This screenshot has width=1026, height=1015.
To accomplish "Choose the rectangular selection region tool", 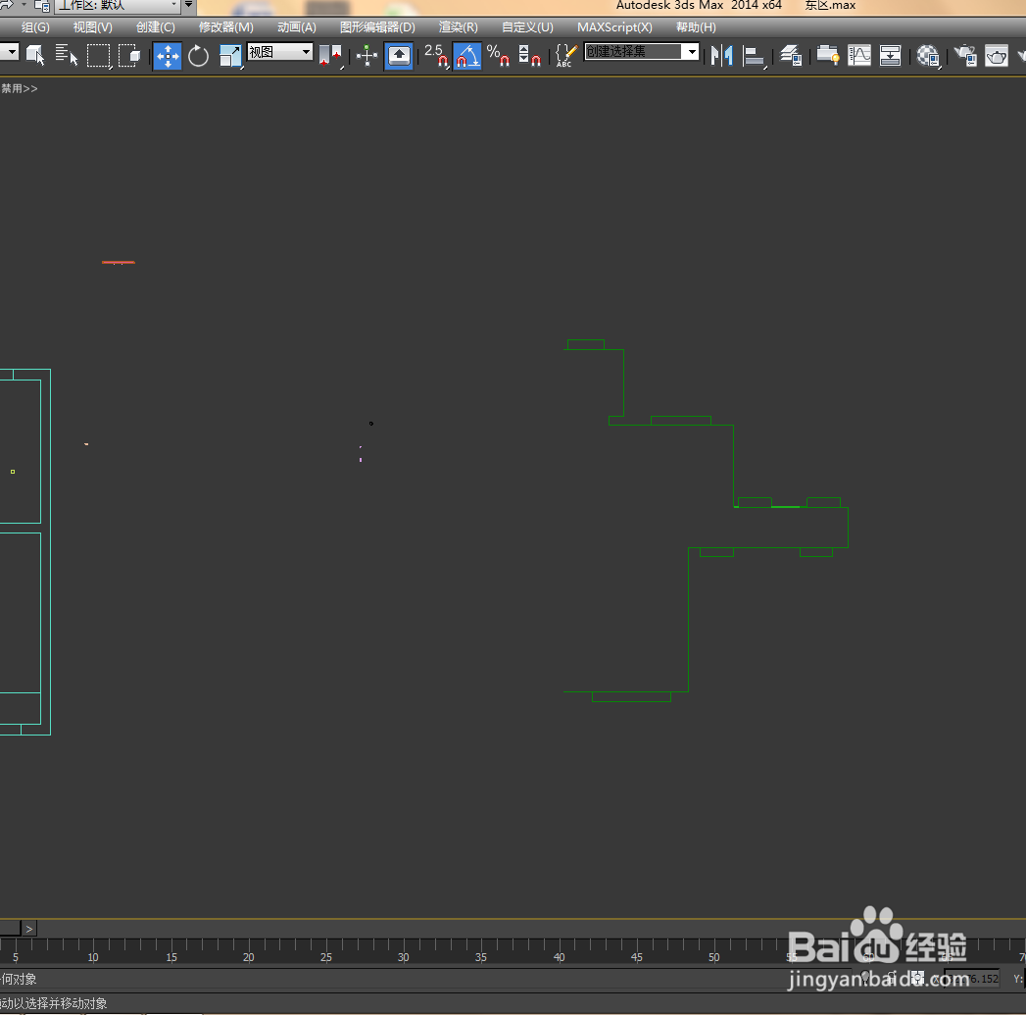I will pos(98,55).
